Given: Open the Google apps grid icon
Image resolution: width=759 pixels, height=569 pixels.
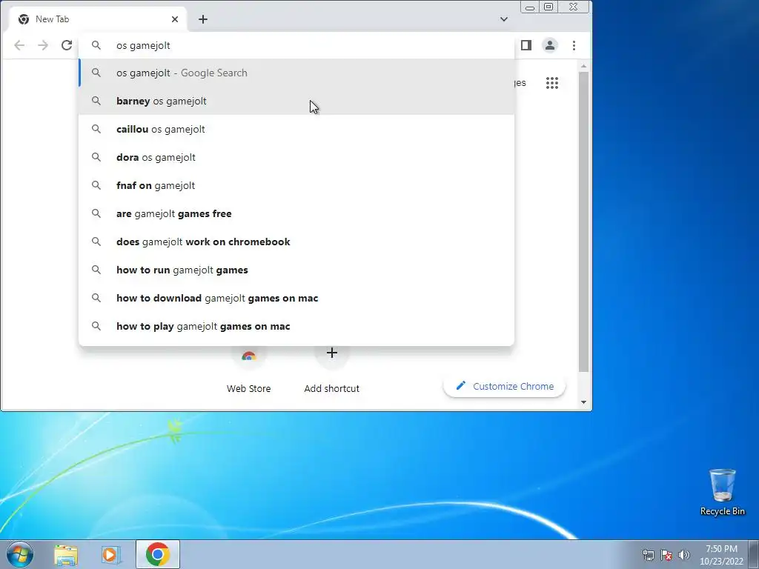Looking at the screenshot, I should click(552, 83).
